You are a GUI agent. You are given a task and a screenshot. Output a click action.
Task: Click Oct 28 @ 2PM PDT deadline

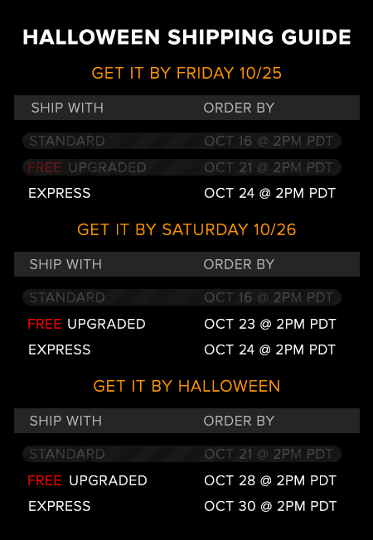(x=270, y=480)
